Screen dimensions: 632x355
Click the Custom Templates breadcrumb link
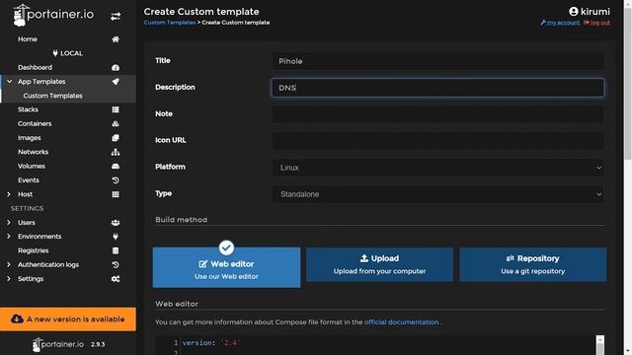(170, 23)
